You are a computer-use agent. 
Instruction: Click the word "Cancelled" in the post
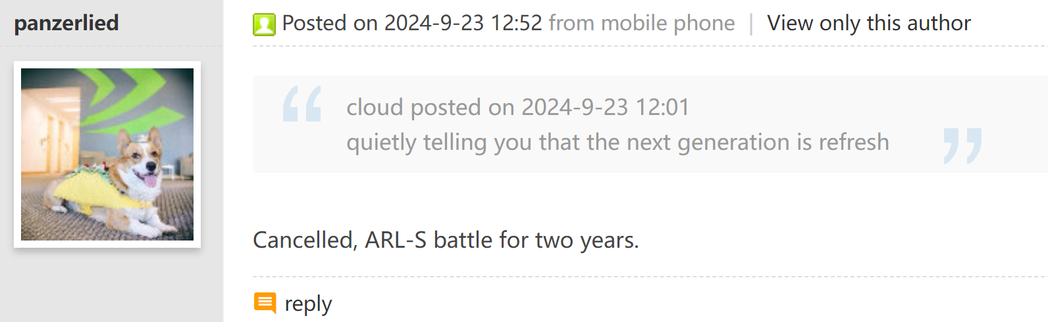[305, 241]
